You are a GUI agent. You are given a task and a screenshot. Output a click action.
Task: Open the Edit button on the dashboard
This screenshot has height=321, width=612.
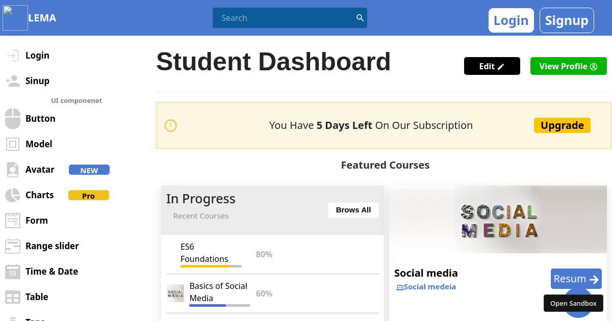pos(492,66)
